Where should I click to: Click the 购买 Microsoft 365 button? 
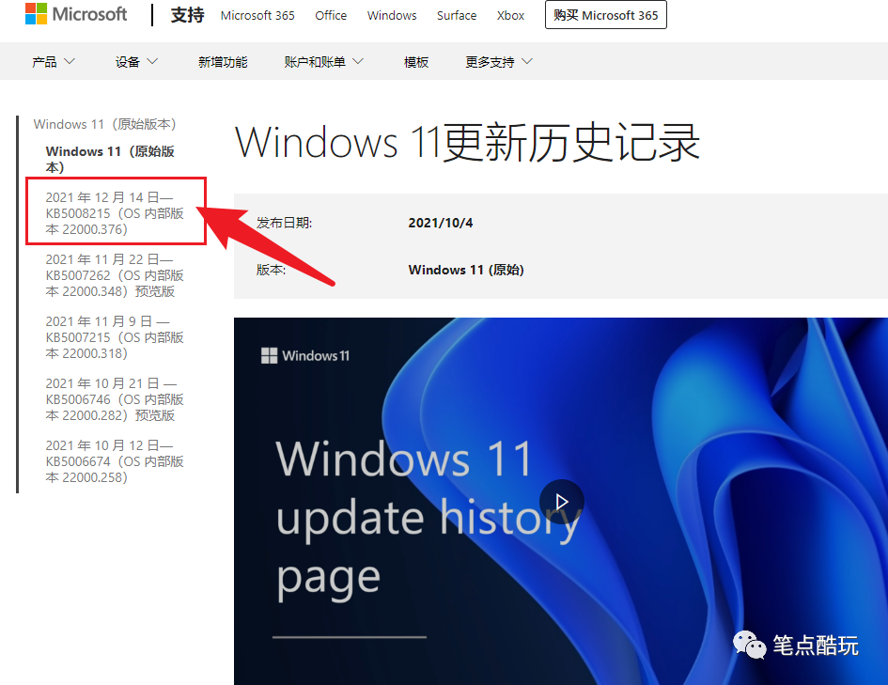point(606,15)
